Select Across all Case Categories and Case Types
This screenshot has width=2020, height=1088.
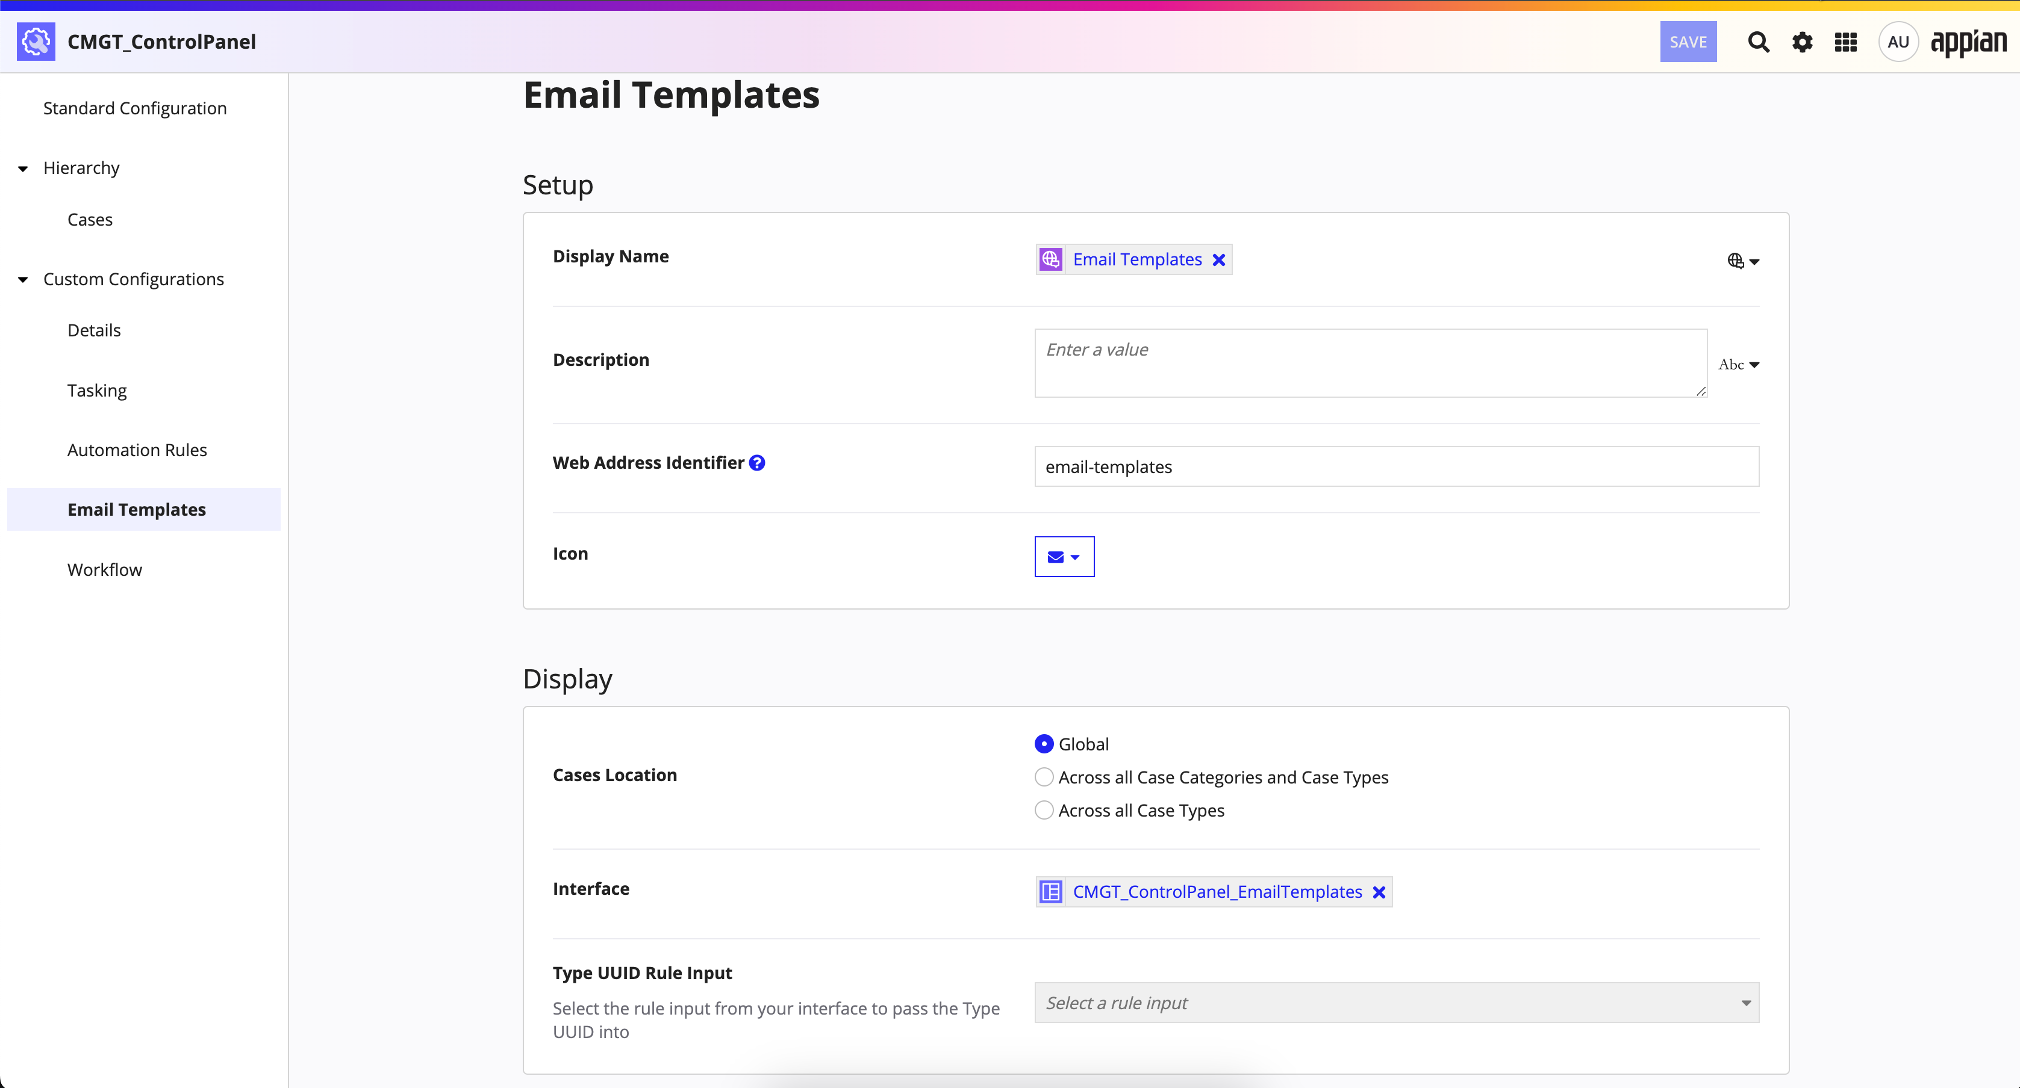[x=1044, y=777]
